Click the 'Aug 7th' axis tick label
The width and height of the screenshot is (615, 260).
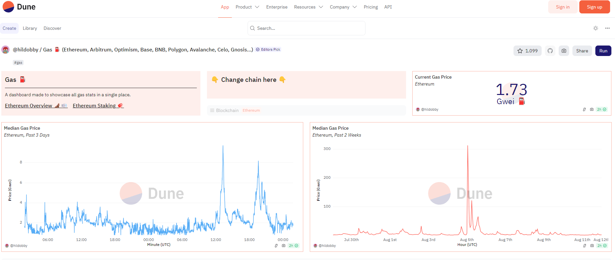tap(505, 240)
